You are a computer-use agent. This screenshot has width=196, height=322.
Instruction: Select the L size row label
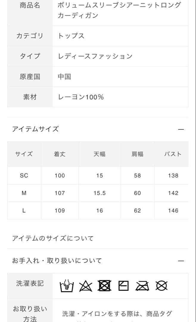click(24, 210)
